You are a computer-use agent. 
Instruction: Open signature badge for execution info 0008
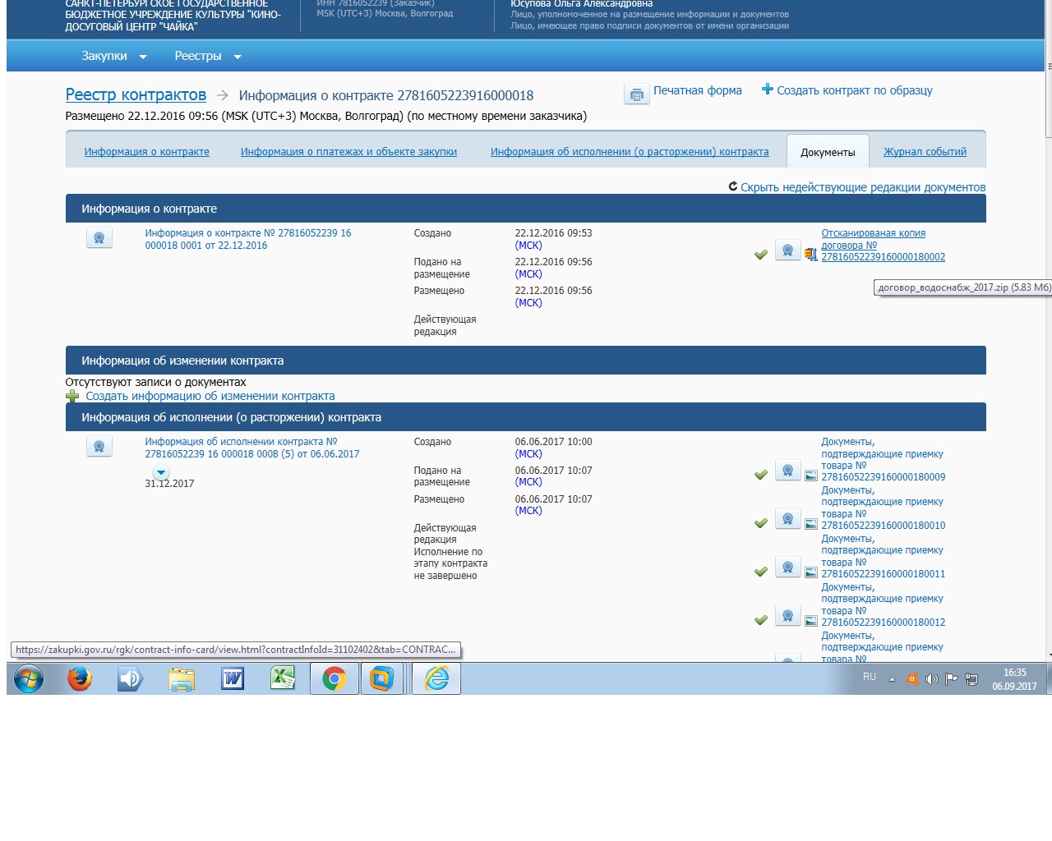click(x=99, y=447)
